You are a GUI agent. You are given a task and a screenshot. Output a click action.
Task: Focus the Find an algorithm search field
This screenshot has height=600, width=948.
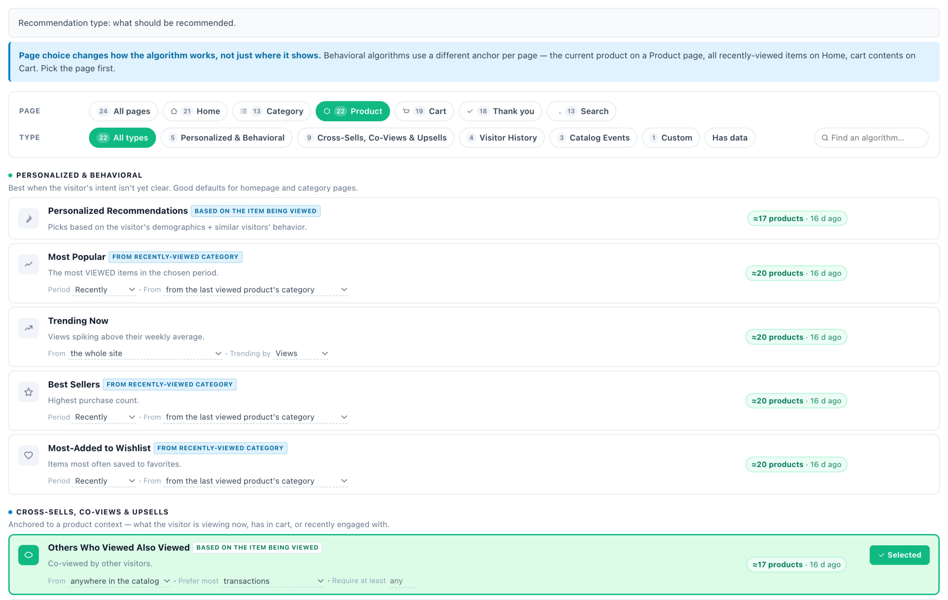tap(871, 138)
